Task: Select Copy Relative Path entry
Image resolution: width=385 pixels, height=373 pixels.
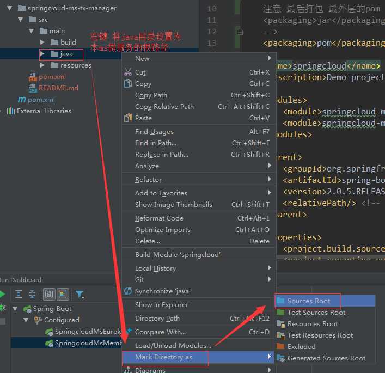Action: coord(199,106)
